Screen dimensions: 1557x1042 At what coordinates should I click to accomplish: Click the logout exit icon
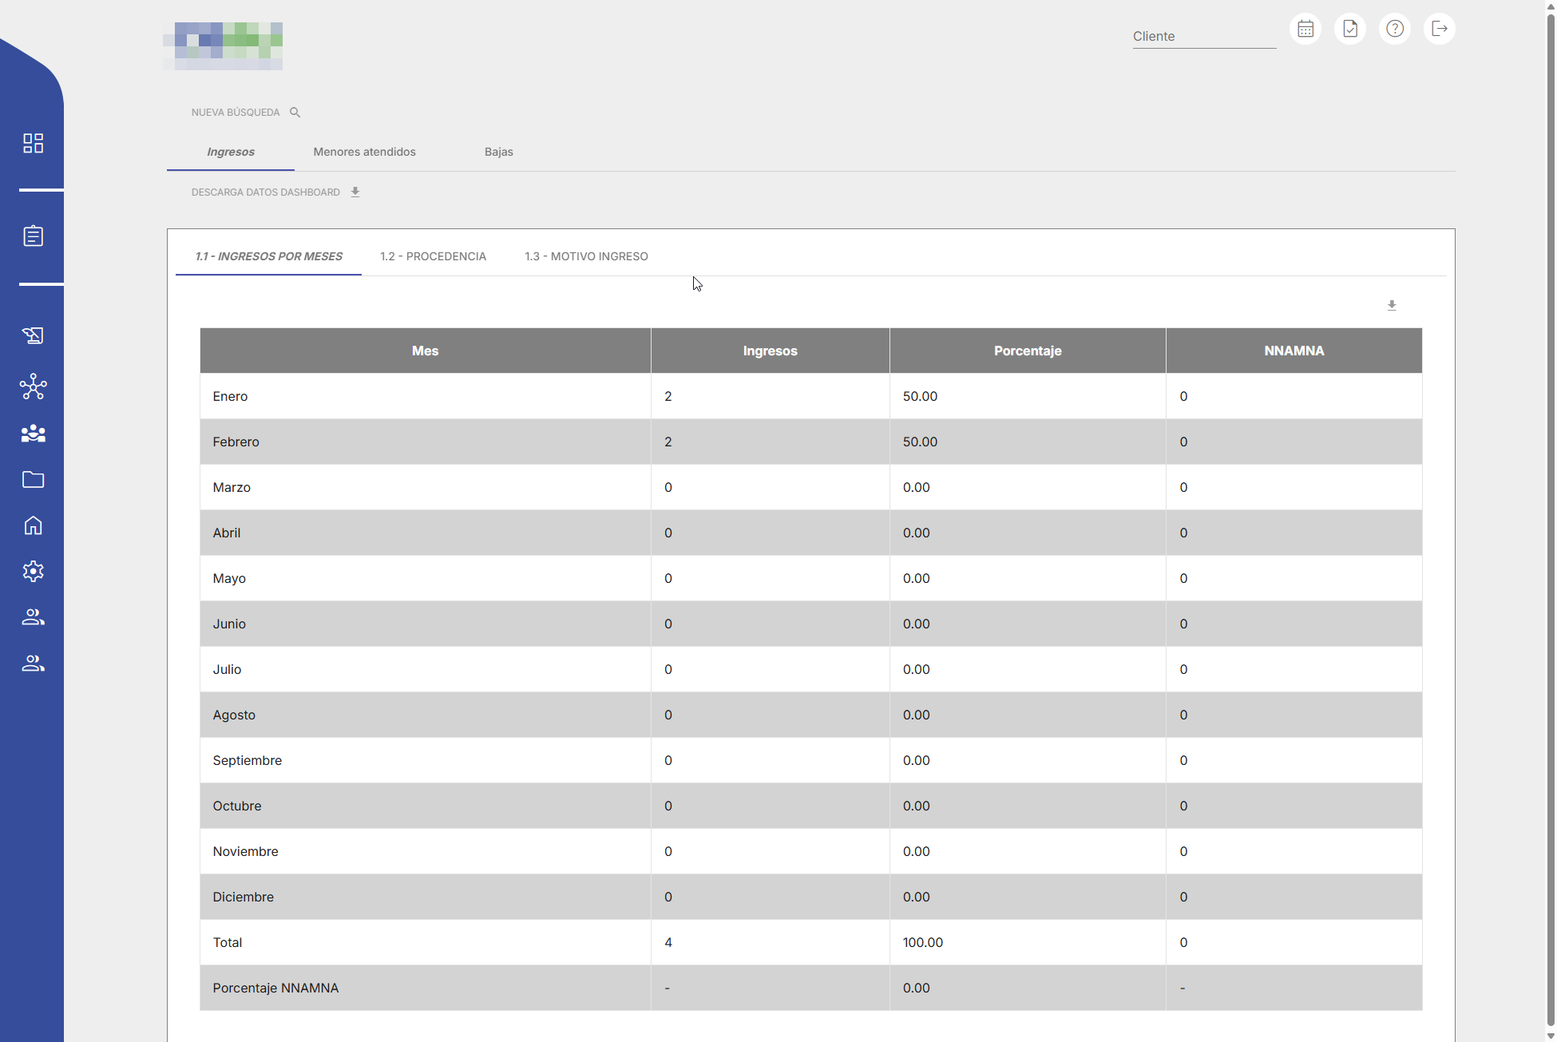(x=1440, y=30)
